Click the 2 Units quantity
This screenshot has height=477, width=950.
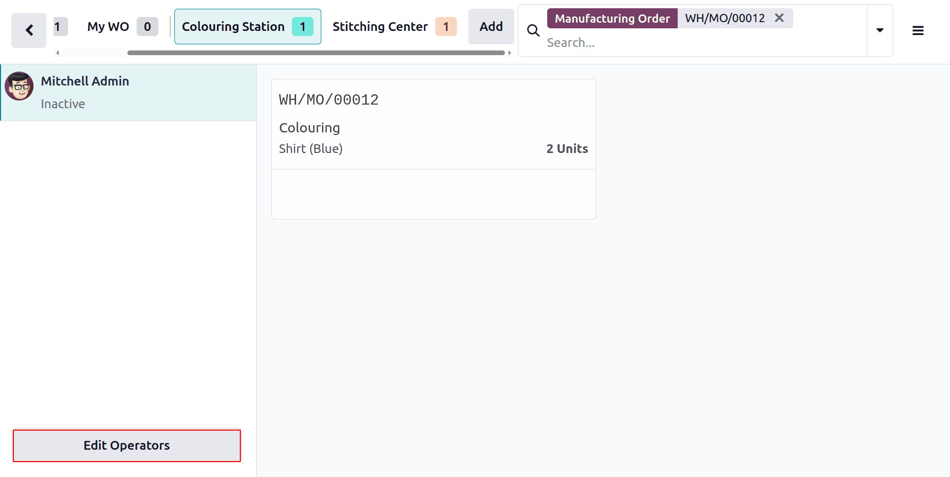coord(567,149)
